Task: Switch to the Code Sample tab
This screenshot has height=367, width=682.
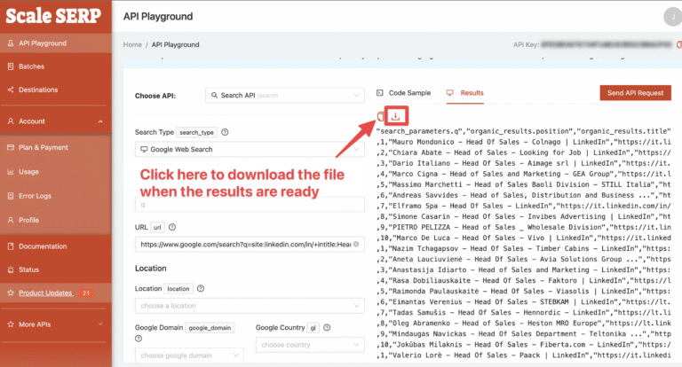Action: pyautogui.click(x=403, y=93)
